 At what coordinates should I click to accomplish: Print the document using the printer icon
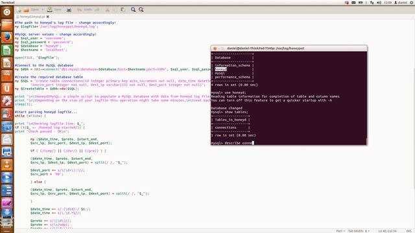point(69,10)
